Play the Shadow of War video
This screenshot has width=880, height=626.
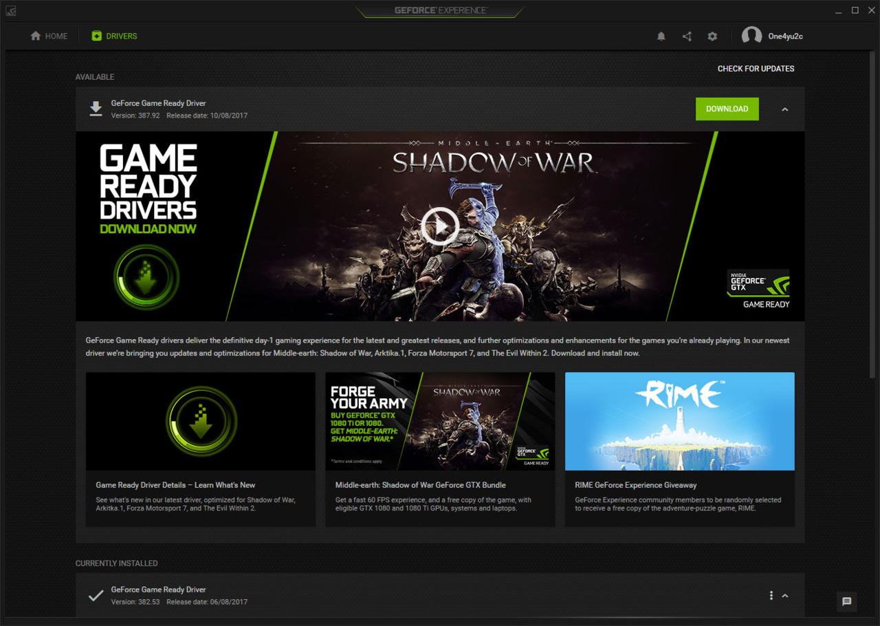[440, 226]
